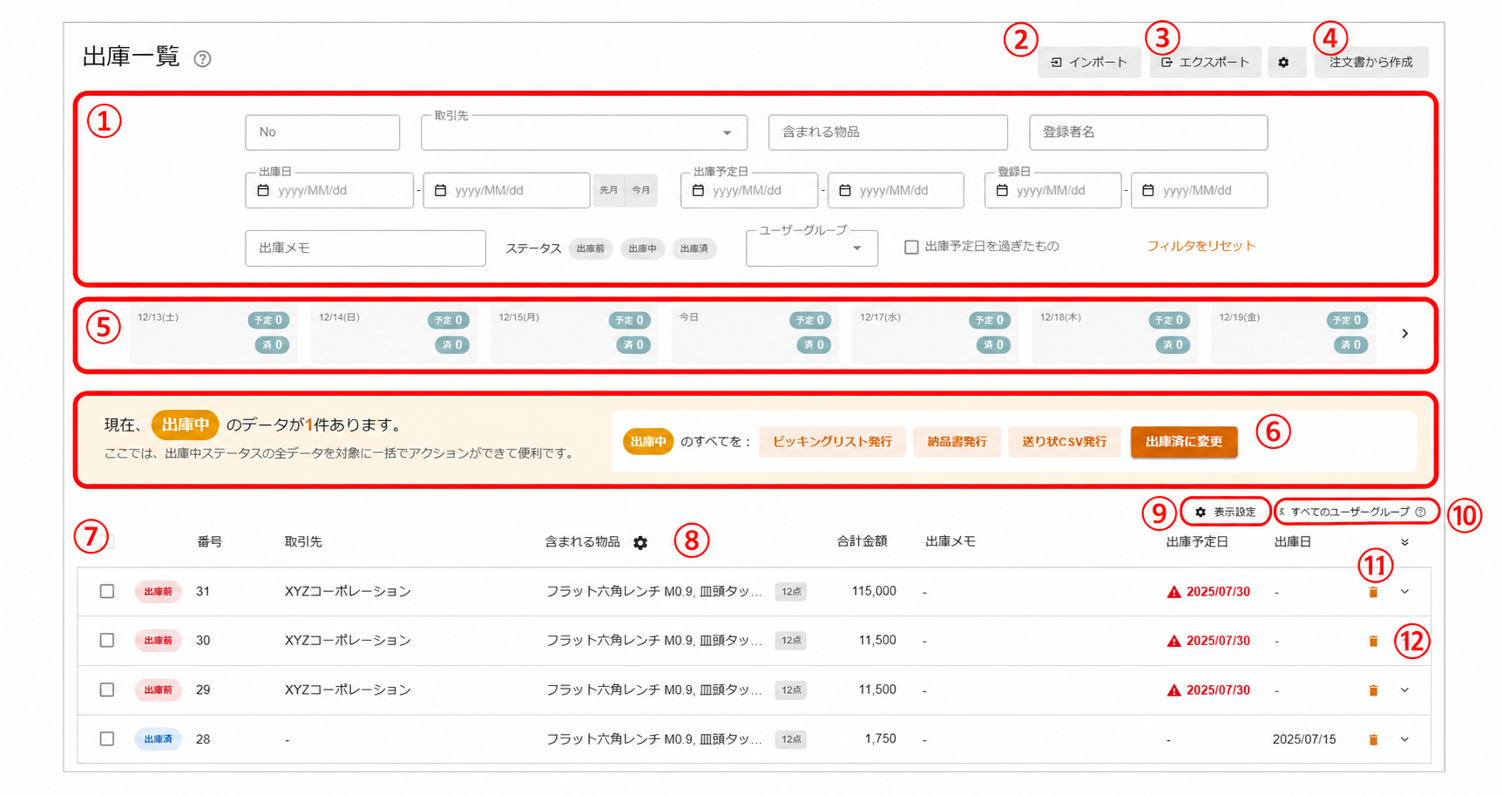Delete row 29 with its trash icon
This screenshot has width=1502, height=795.
coord(1373,690)
